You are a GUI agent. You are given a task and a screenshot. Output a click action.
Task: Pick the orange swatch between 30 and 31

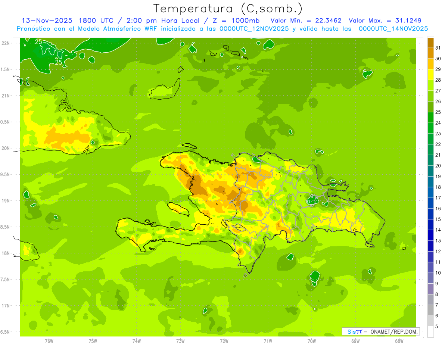tap(430, 53)
